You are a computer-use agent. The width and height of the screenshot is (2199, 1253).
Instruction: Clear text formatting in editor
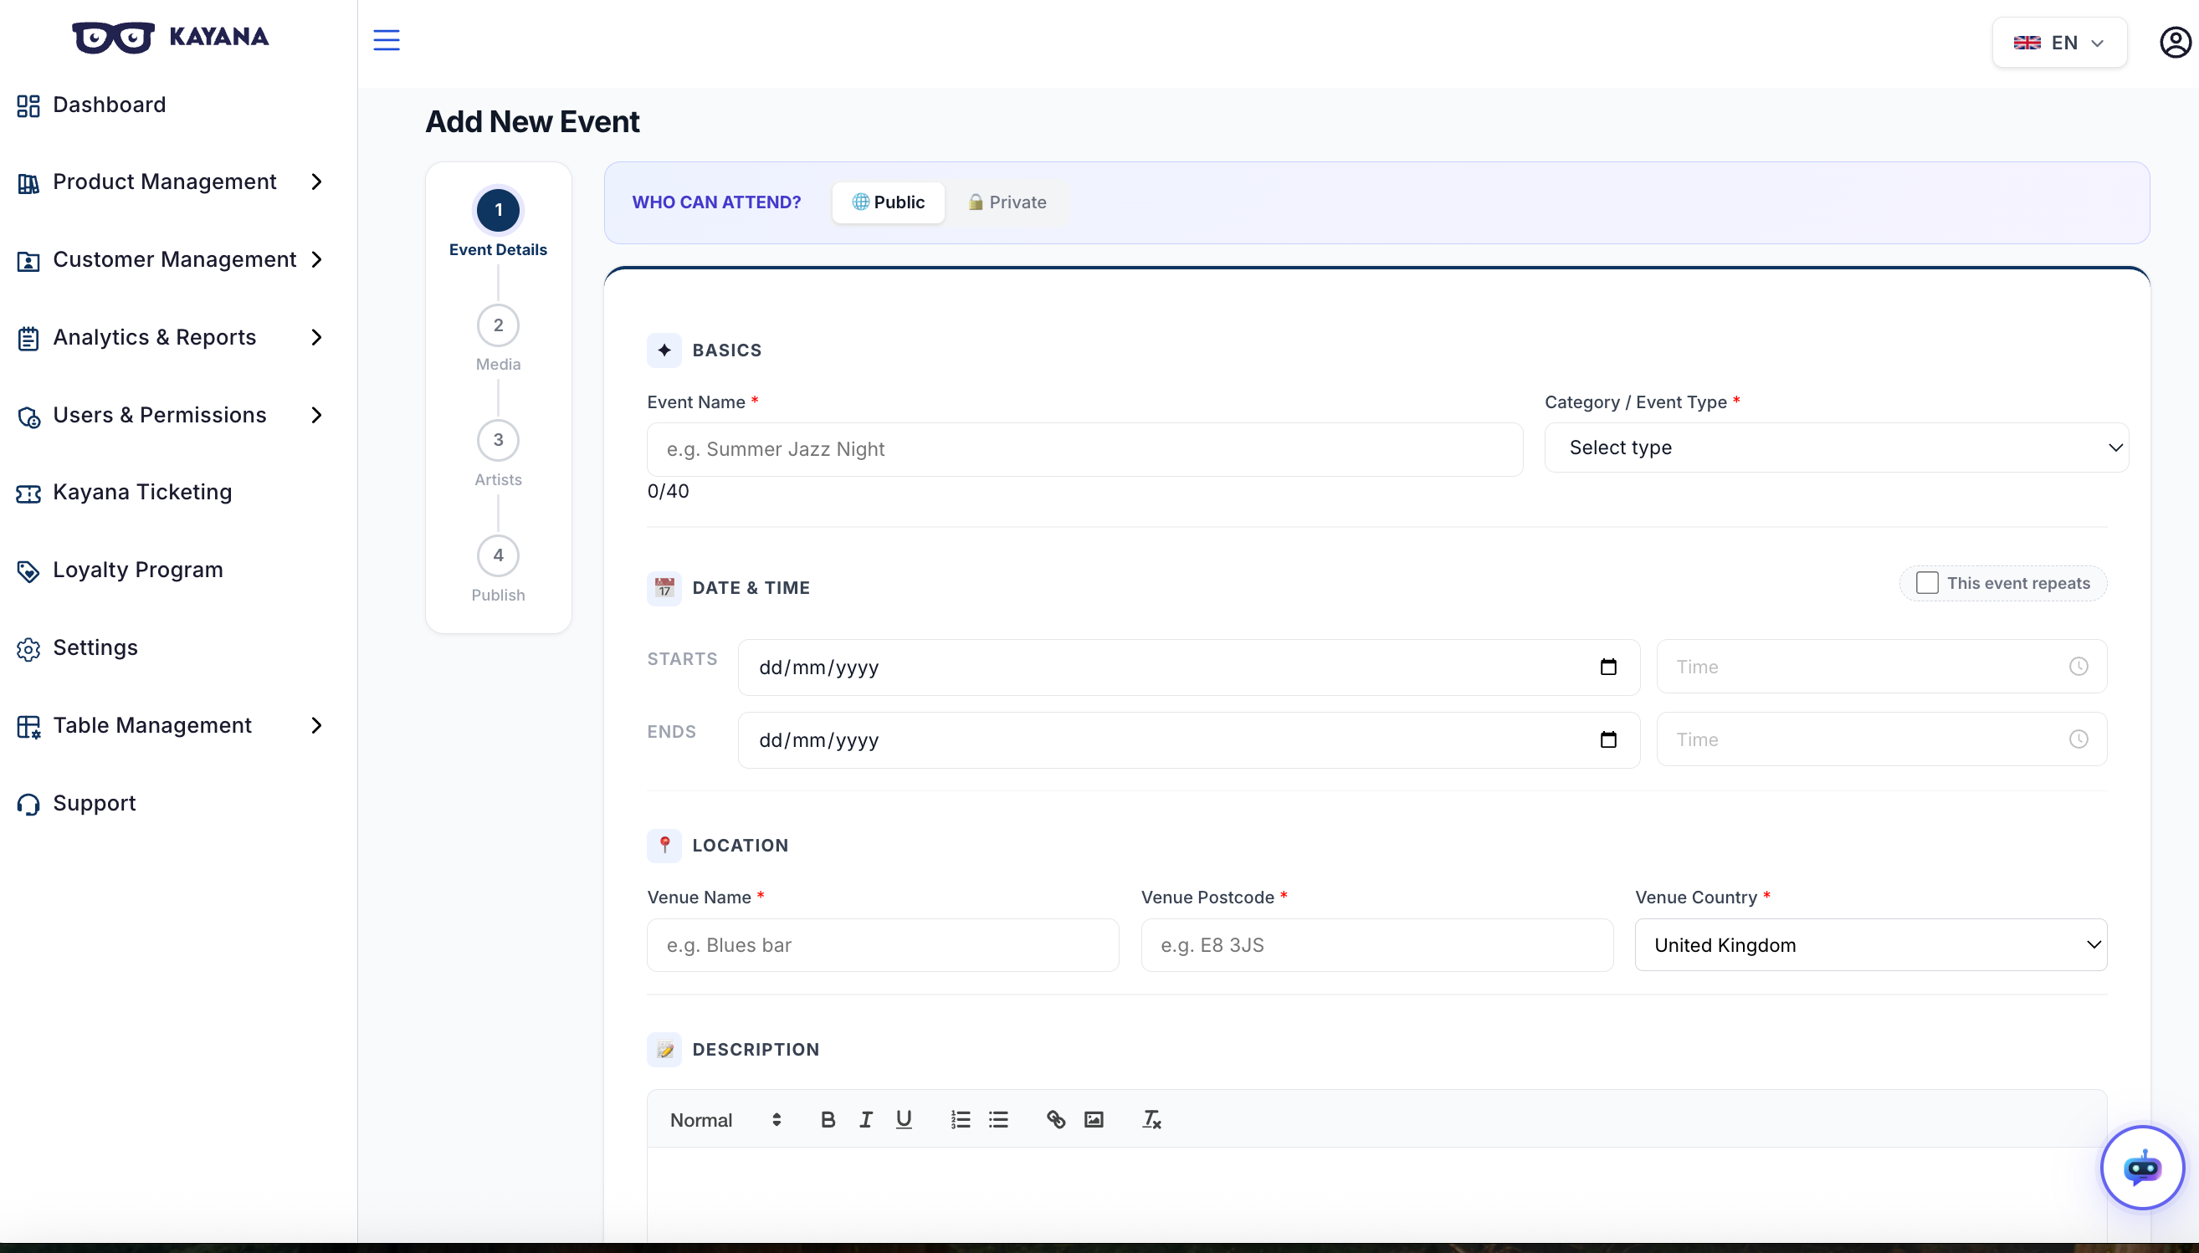pos(1151,1120)
